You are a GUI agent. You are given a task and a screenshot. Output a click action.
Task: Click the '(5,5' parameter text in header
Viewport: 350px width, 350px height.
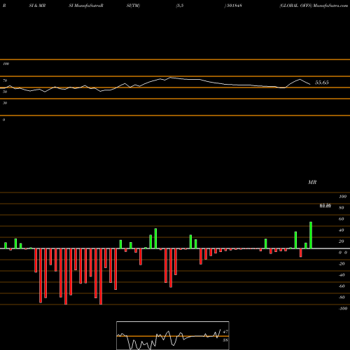[x=180, y=6]
